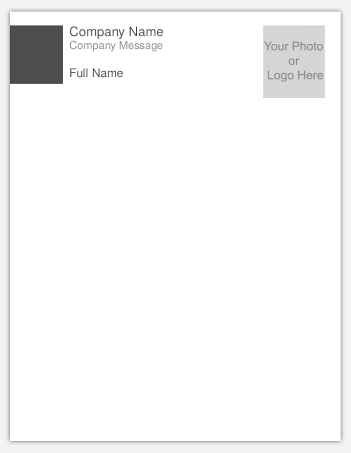Click the word 'Logo' in the placeholder
The height and width of the screenshot is (453, 351).
click(x=280, y=76)
